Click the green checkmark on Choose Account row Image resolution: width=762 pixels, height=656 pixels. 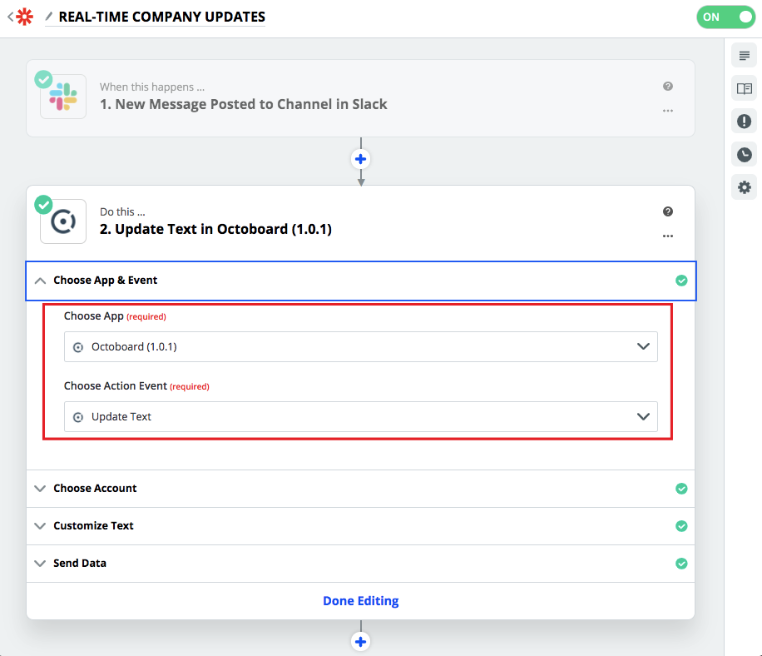point(681,488)
